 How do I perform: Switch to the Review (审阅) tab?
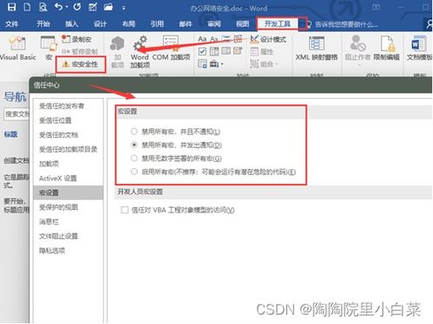click(x=214, y=24)
